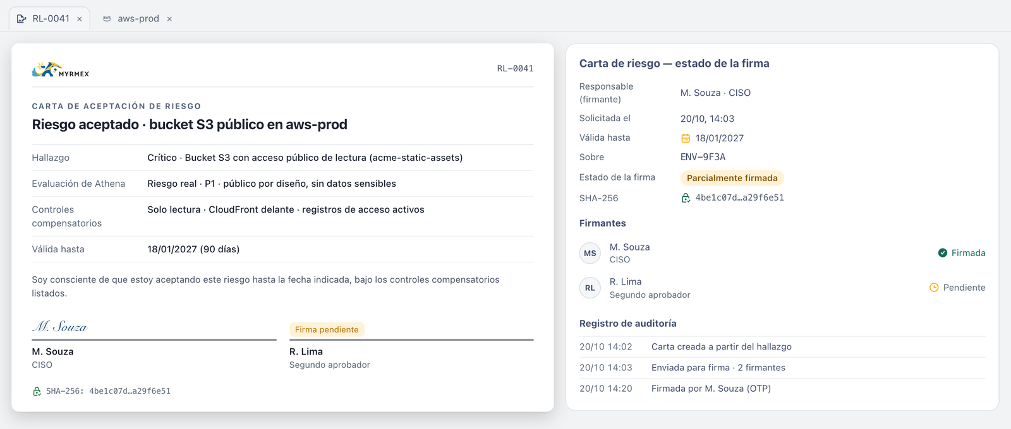The width and height of the screenshot is (1011, 429).
Task: Click 'M. Souza · CISO' responsable value
Action: coord(715,93)
